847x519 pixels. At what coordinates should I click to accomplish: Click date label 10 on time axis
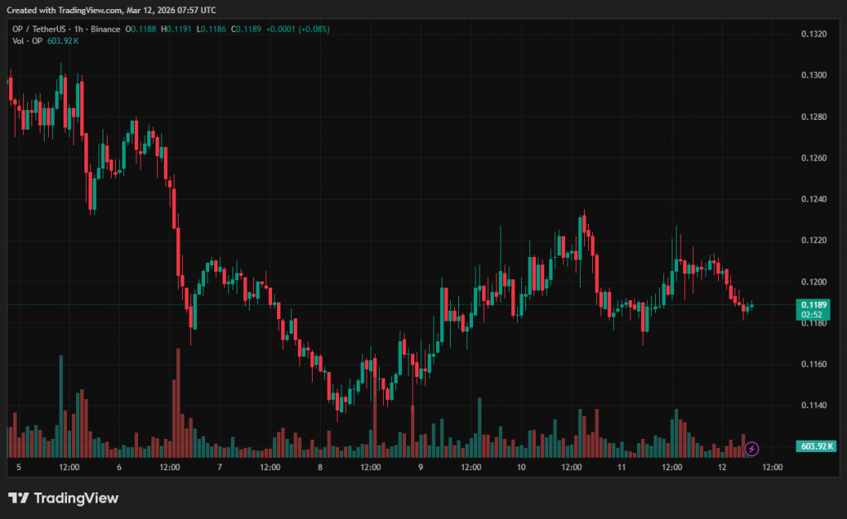[x=521, y=467]
